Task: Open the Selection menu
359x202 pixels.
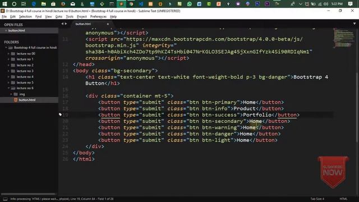Action: tap(25, 16)
